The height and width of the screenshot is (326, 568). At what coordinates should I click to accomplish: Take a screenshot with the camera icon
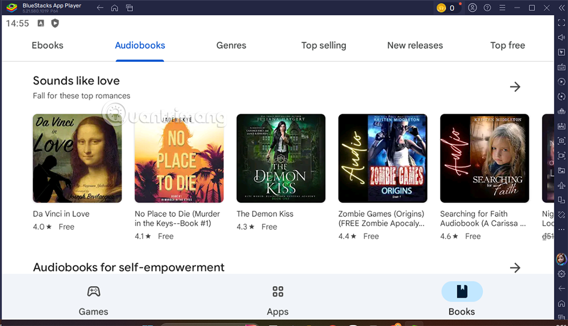click(562, 140)
